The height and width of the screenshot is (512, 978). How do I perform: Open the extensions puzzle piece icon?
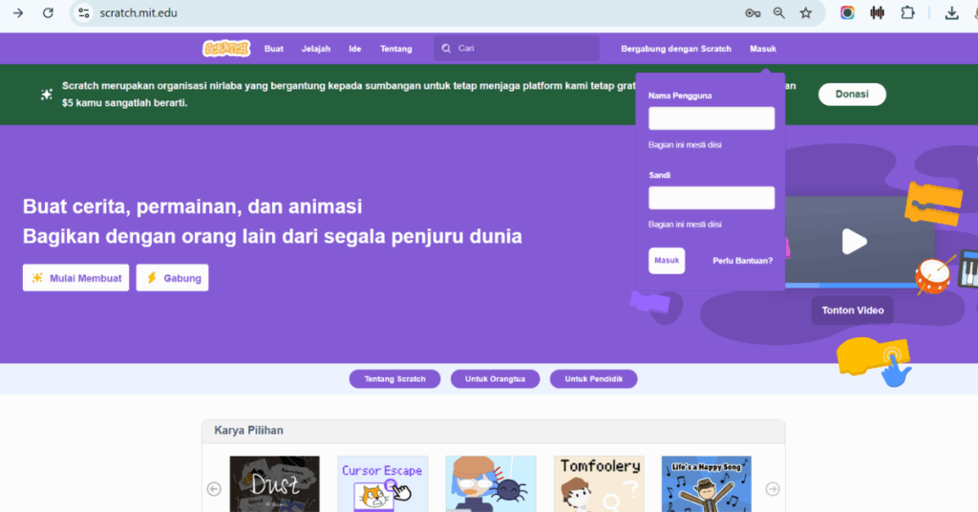907,12
